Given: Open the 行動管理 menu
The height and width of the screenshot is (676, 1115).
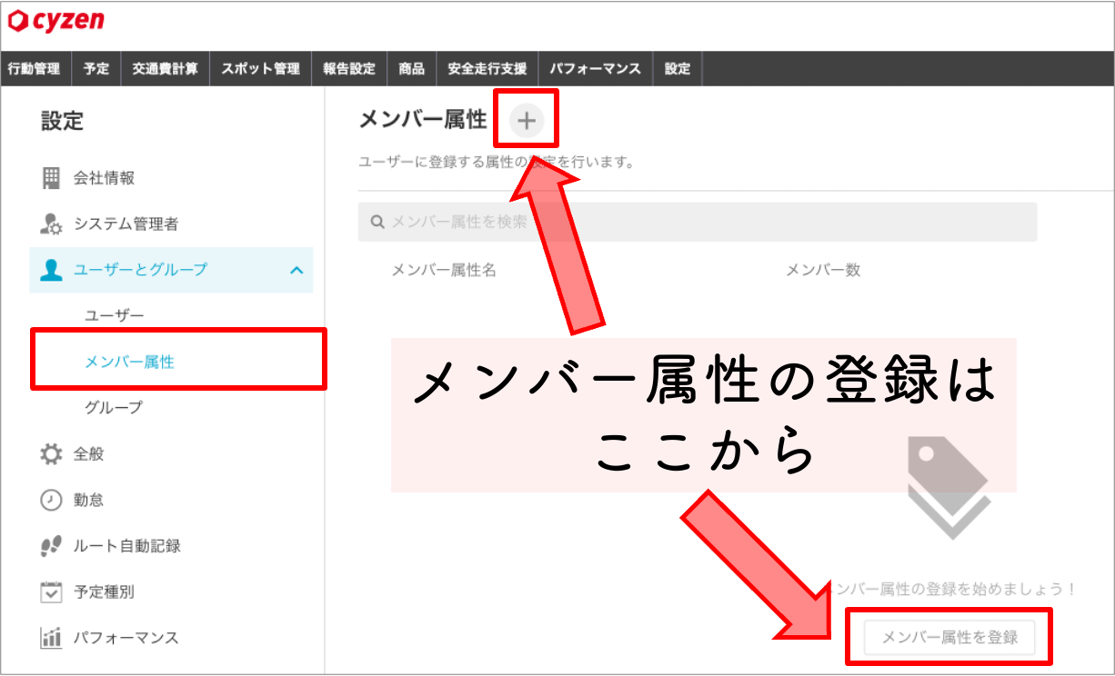Looking at the screenshot, I should [x=34, y=69].
